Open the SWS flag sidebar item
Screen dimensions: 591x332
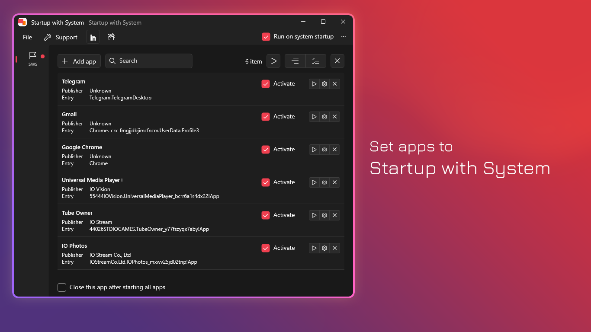coord(33,58)
